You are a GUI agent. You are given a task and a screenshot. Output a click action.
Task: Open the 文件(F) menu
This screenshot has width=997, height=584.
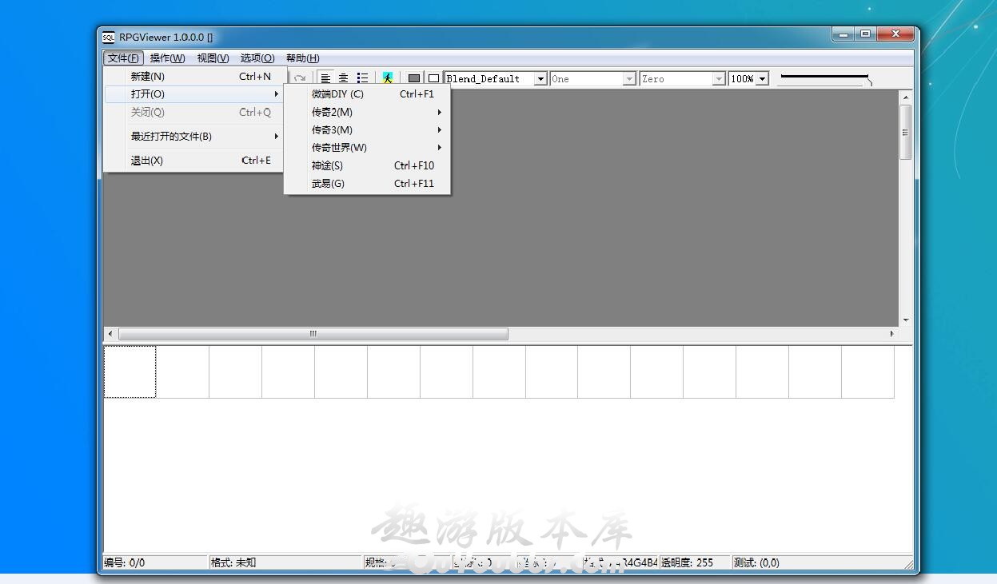pyautogui.click(x=123, y=58)
